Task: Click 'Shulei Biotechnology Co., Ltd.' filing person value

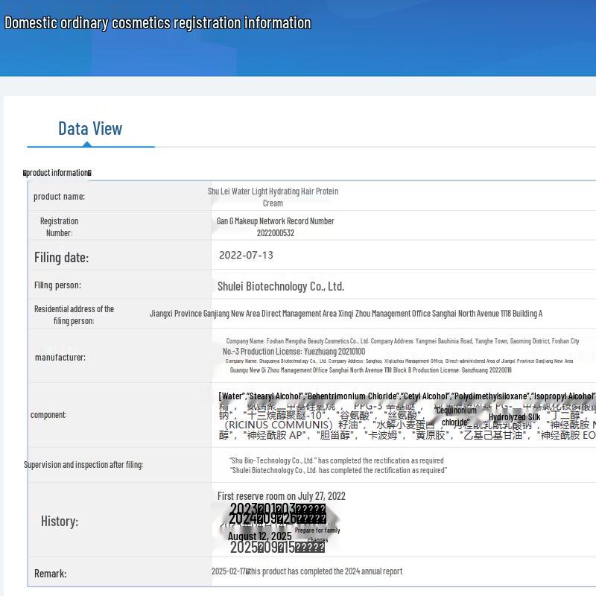Action: click(x=280, y=286)
